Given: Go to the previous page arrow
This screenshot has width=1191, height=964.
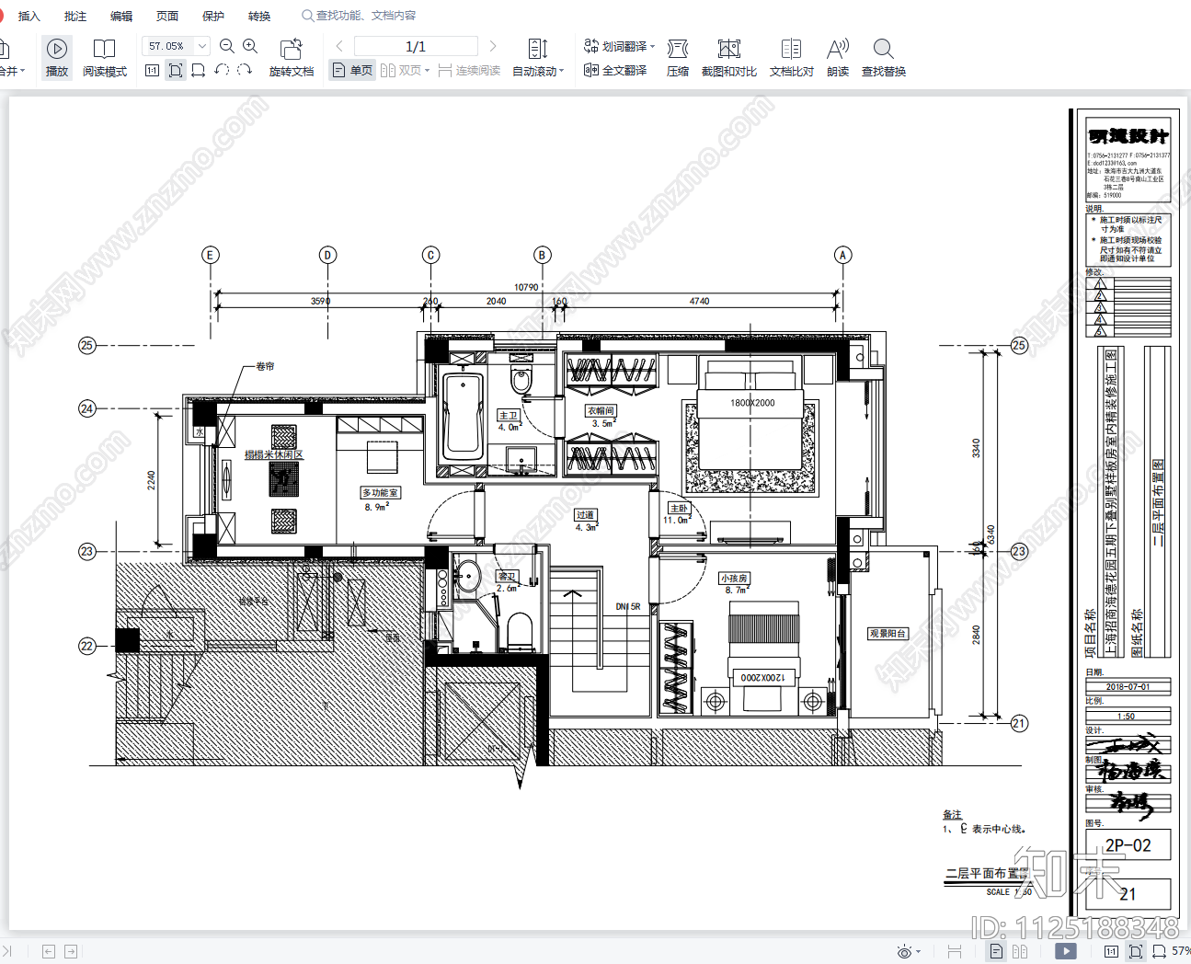Looking at the screenshot, I should [339, 46].
